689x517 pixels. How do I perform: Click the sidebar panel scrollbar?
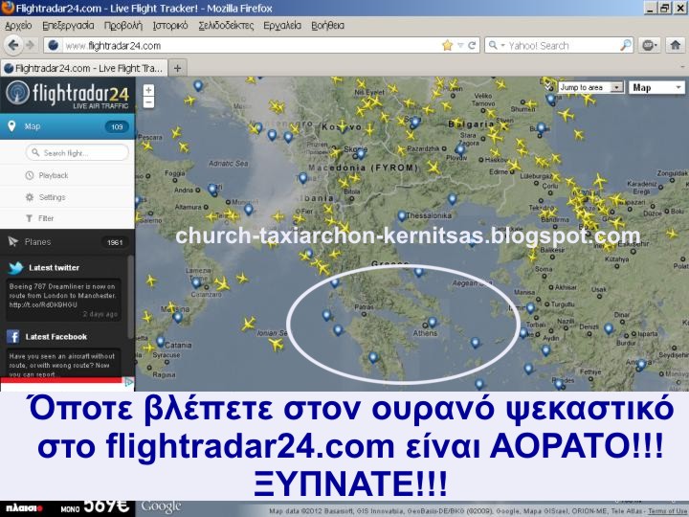tap(130, 299)
